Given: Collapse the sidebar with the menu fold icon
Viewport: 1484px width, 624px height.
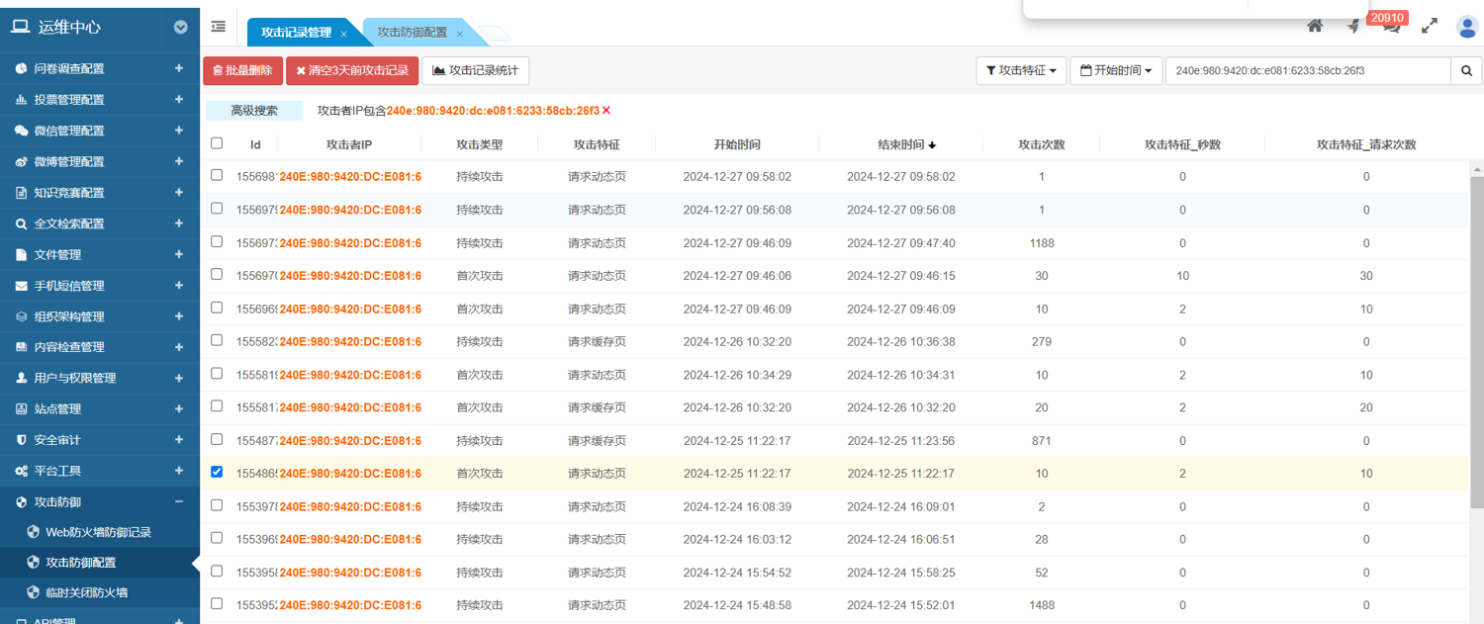Looking at the screenshot, I should (218, 27).
